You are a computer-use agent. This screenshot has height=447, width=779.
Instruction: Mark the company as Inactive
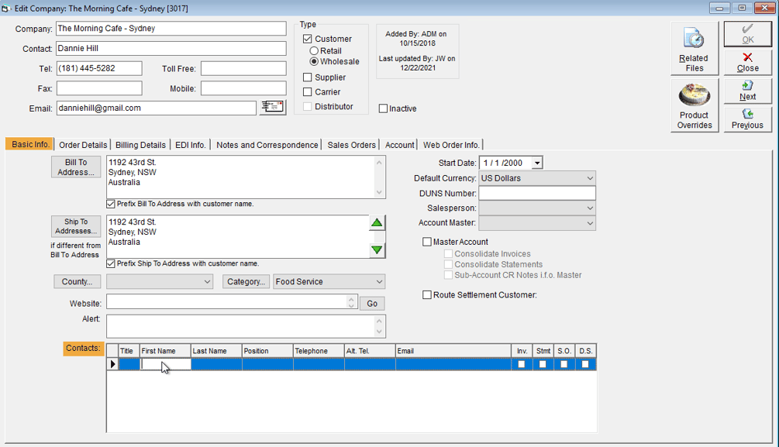click(x=383, y=108)
